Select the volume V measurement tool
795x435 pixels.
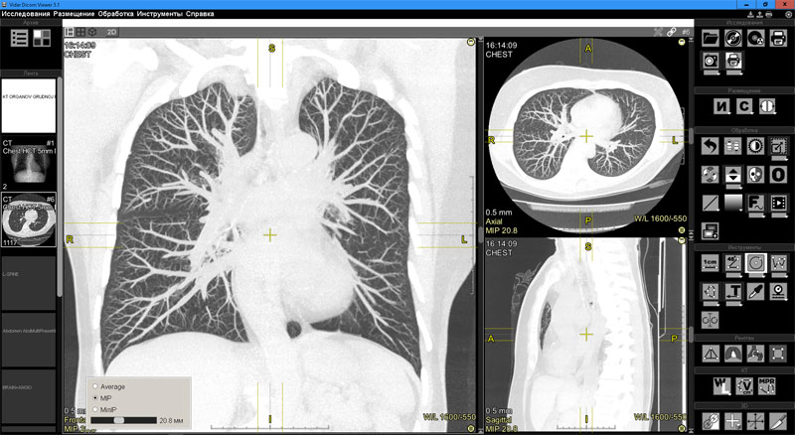(744, 386)
